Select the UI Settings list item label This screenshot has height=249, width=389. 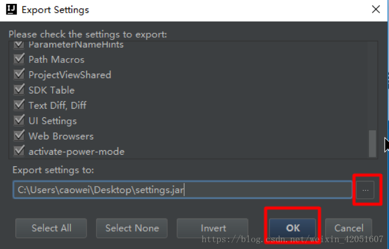coord(53,121)
